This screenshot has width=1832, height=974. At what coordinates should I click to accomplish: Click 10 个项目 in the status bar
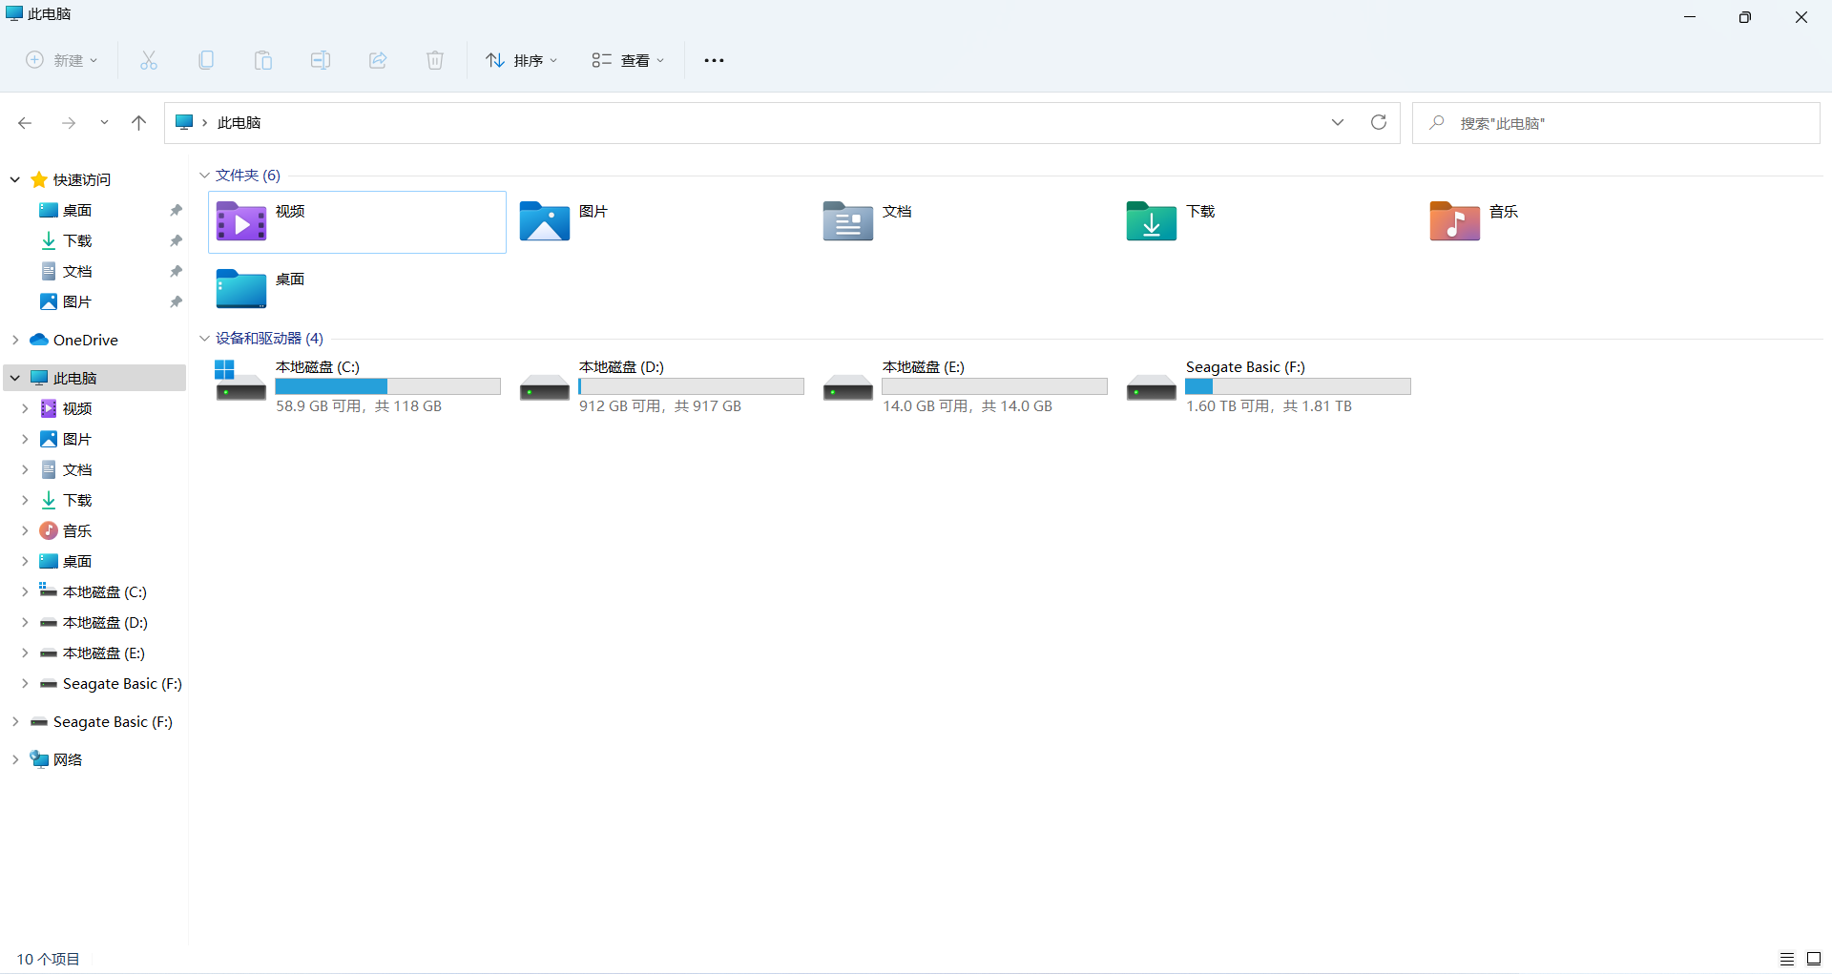48,959
